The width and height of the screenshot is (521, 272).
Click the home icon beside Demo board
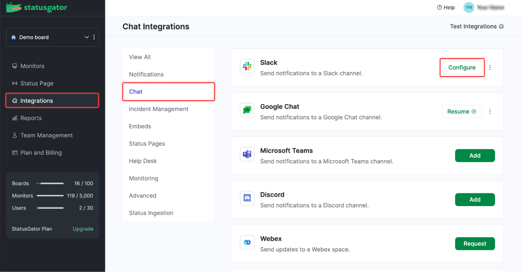14,37
